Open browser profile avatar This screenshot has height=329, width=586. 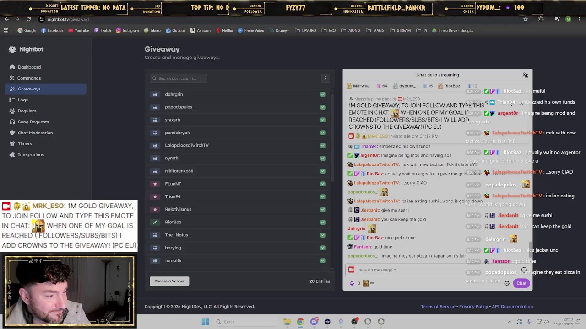[x=568, y=19]
